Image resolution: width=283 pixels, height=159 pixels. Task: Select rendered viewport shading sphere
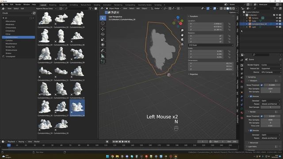[233, 8]
